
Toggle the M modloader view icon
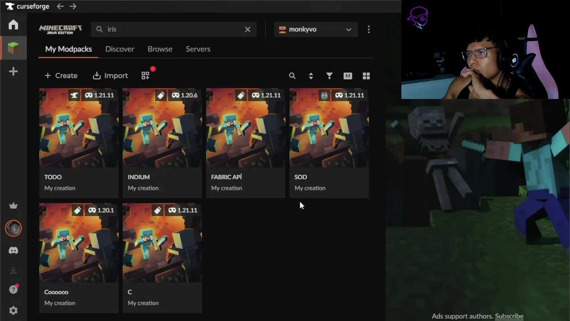tap(348, 76)
